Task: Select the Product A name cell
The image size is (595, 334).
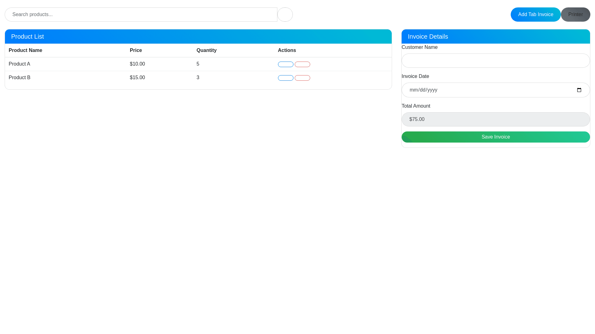Action: [x=20, y=64]
